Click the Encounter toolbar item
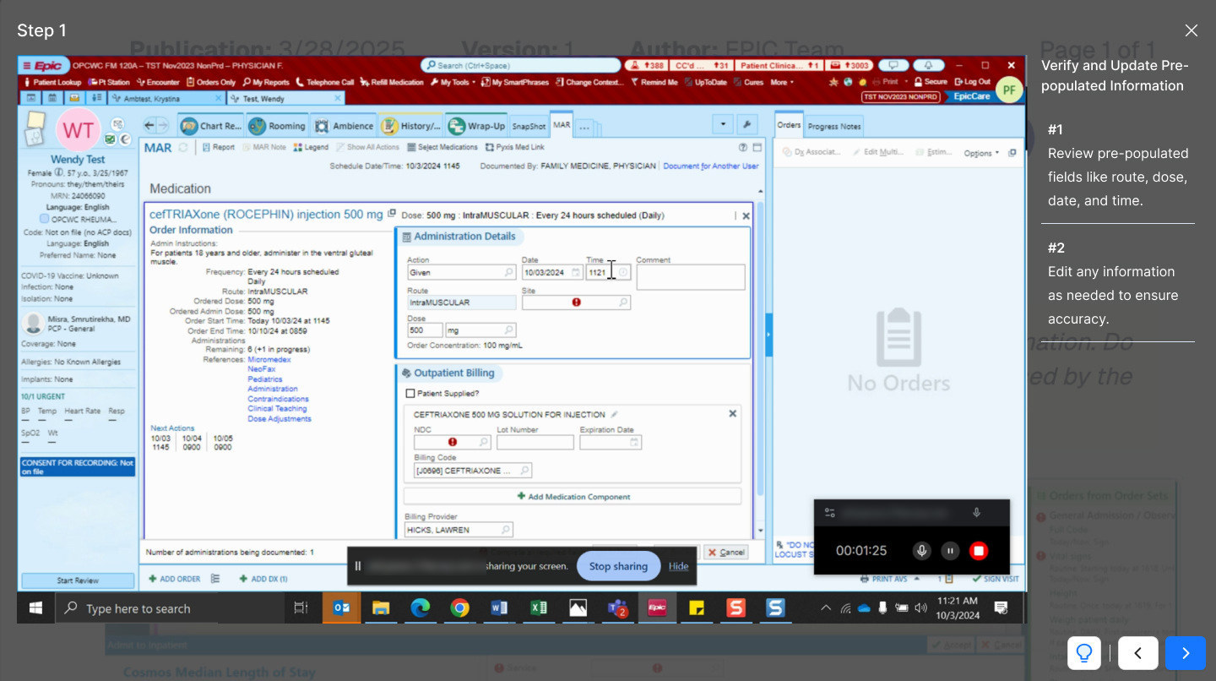1216x681 pixels. click(159, 82)
